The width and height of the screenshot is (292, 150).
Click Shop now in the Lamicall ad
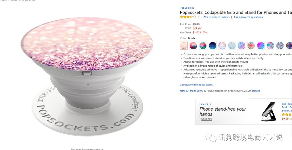coord(207,119)
